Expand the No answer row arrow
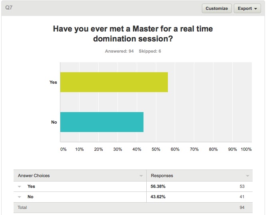This screenshot has width=267, height=215. click(x=20, y=197)
